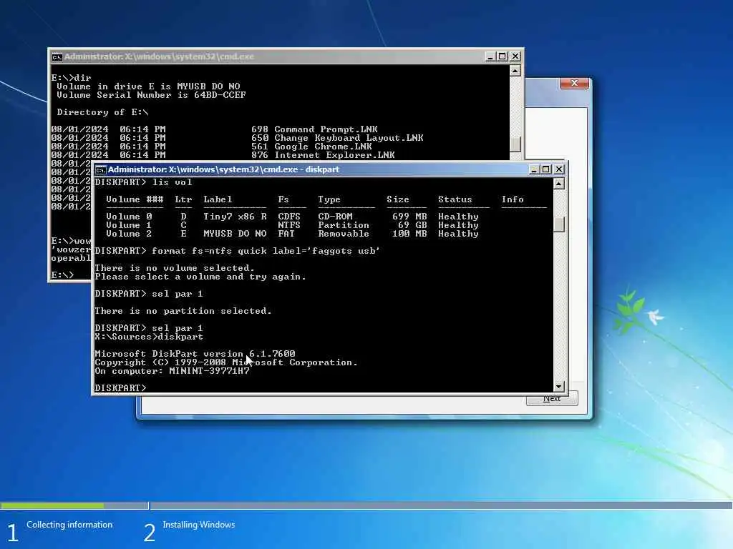Maximize the background cmd.exe window
Image resolution: width=733 pixels, height=549 pixels.
pos(502,56)
